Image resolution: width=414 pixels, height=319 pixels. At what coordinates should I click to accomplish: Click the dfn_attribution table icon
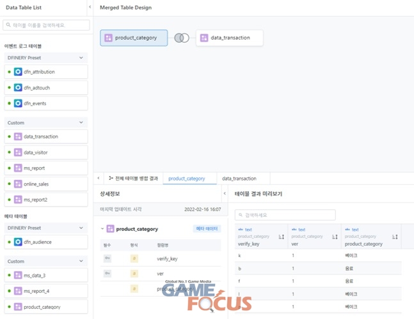tap(18, 72)
